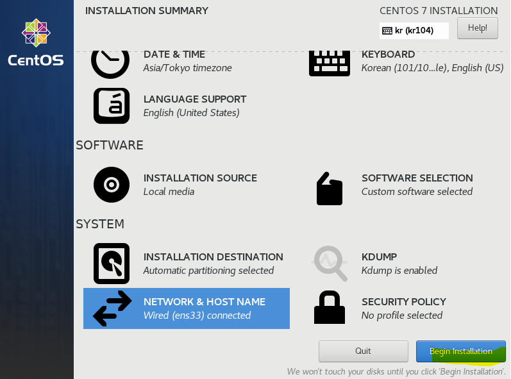Select the DATE & TIME heading
Screen dimensions: 511x379
pyautogui.click(x=174, y=55)
